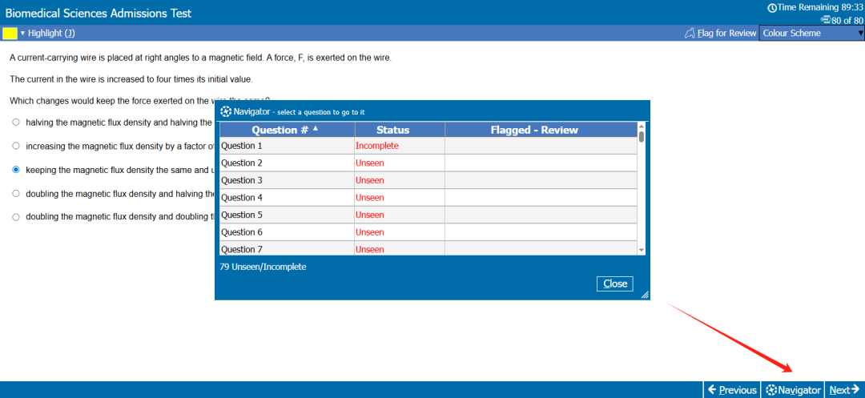Click the question counter icon beside 80 of 80
The width and height of the screenshot is (865, 398).
tap(825, 19)
